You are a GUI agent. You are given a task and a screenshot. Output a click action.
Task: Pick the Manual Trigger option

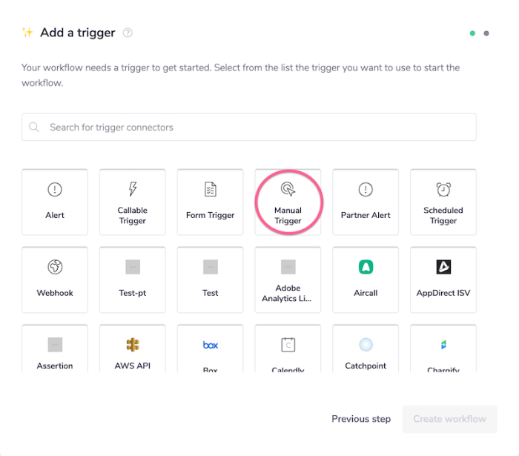pyautogui.click(x=288, y=202)
